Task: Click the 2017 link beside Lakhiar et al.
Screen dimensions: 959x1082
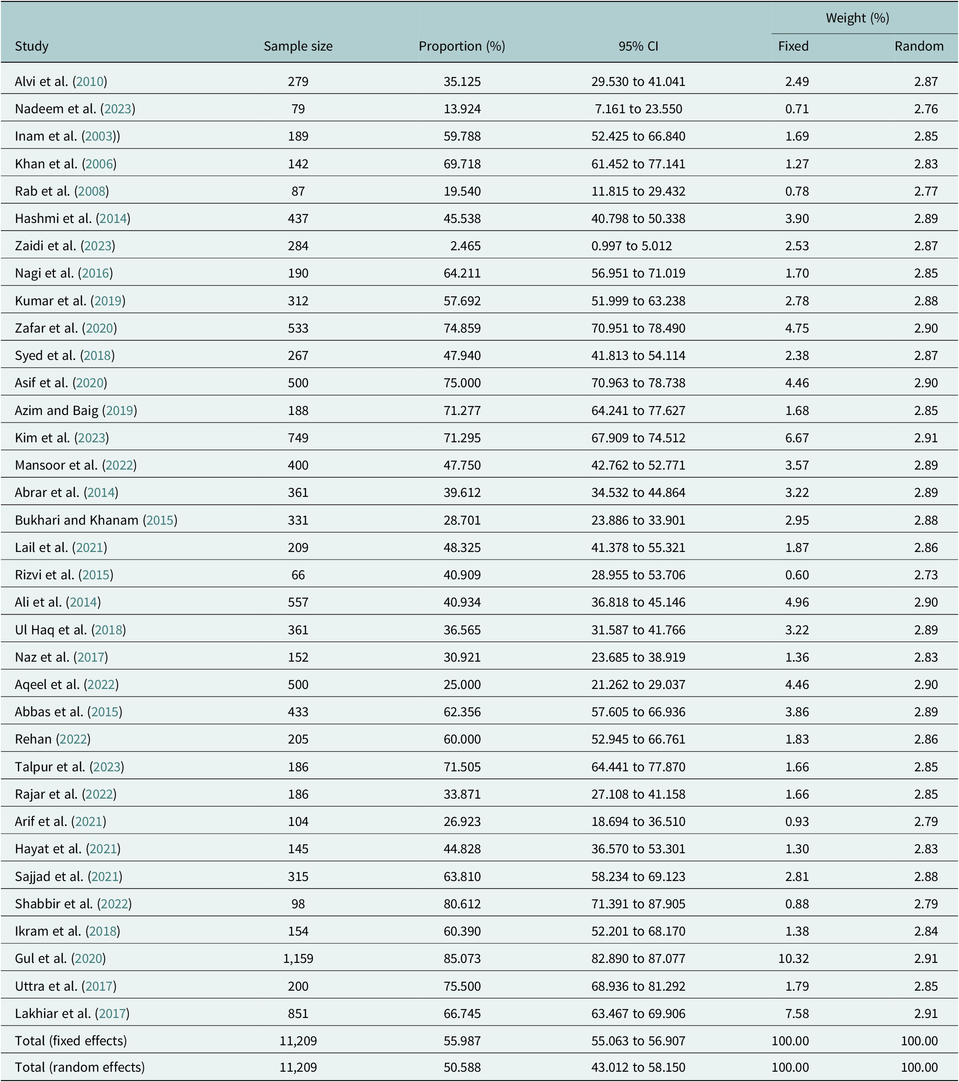Action: pyautogui.click(x=112, y=1014)
